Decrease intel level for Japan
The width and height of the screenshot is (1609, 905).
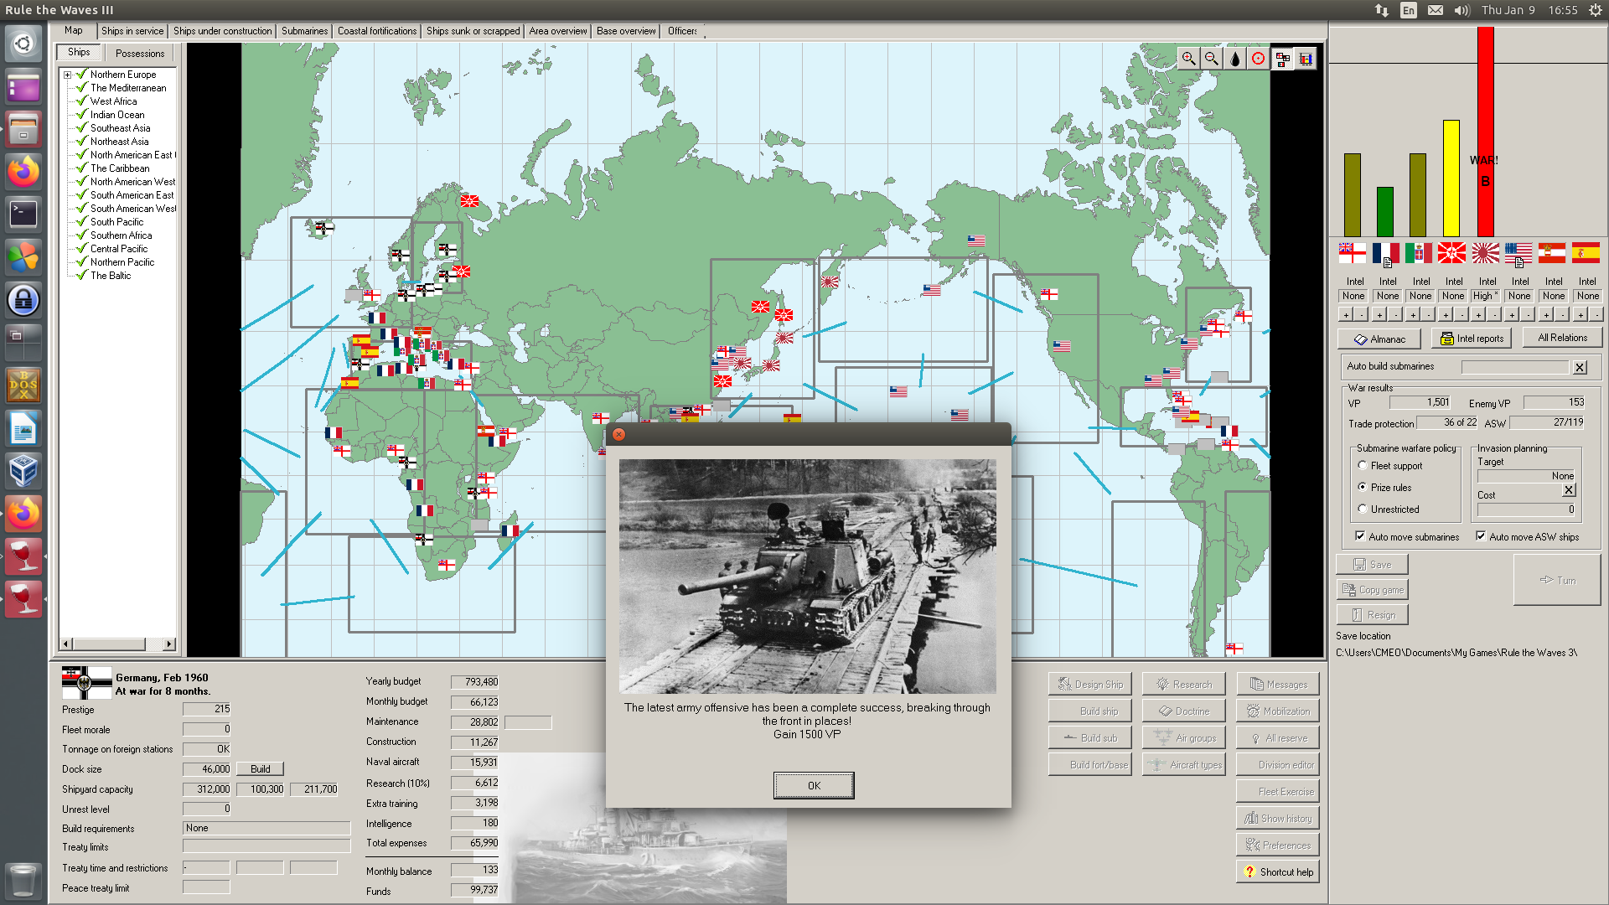[1494, 315]
